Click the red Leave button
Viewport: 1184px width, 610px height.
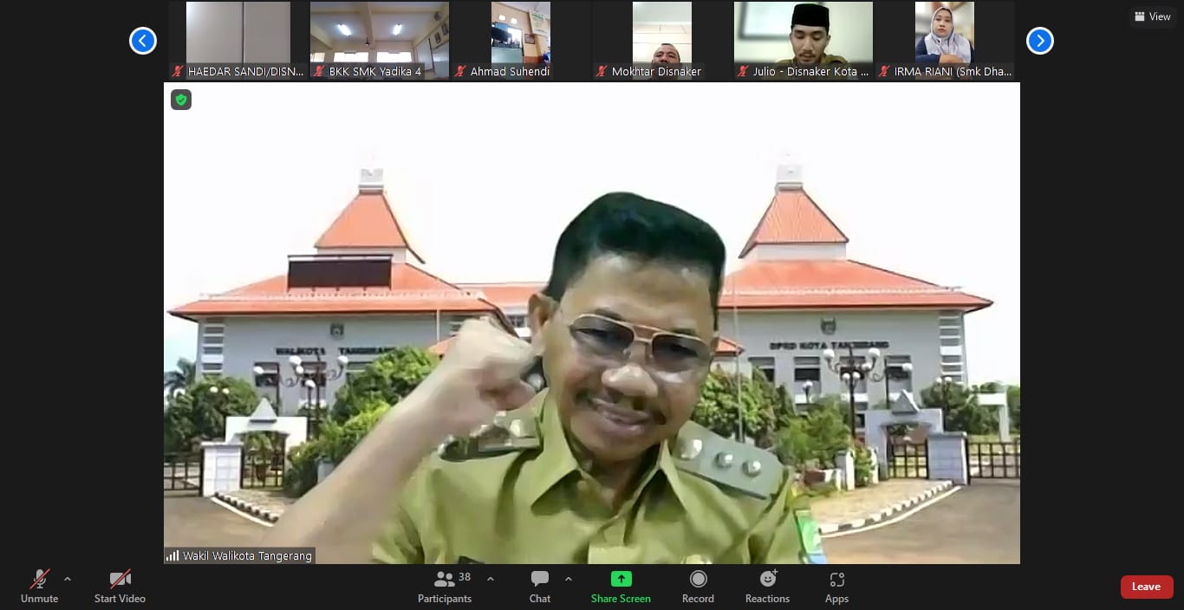1146,587
